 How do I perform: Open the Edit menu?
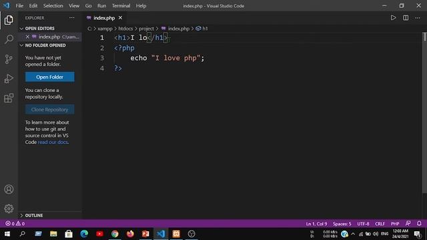[33, 6]
